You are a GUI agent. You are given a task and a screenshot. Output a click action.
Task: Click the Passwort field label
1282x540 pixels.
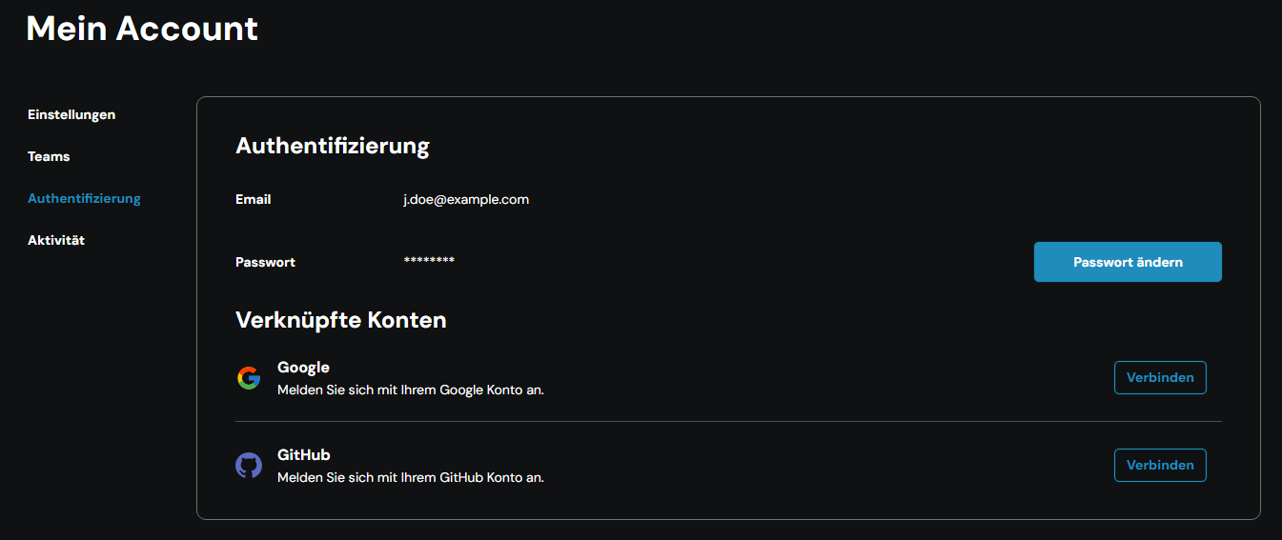[265, 262]
